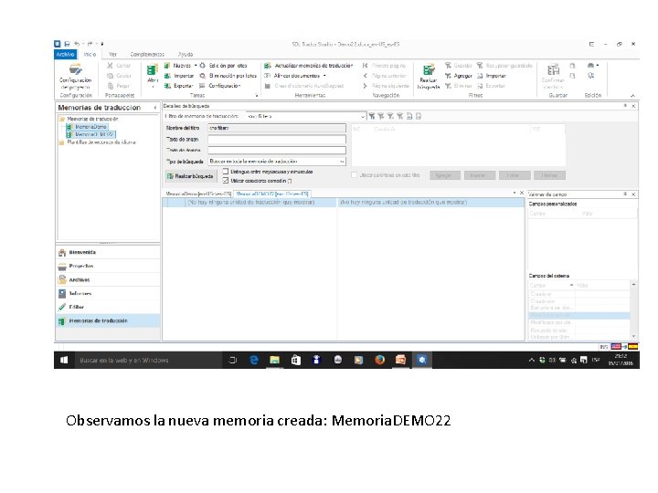The width and height of the screenshot is (658, 493).
Task: Click the Campos del sistema scrollbar down arrow
Action: [633, 336]
